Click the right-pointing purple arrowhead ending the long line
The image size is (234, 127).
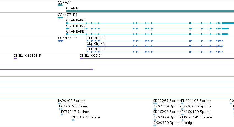pyautogui.click(x=92, y=69)
